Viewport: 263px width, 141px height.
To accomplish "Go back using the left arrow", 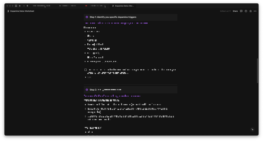I will [20, 6].
